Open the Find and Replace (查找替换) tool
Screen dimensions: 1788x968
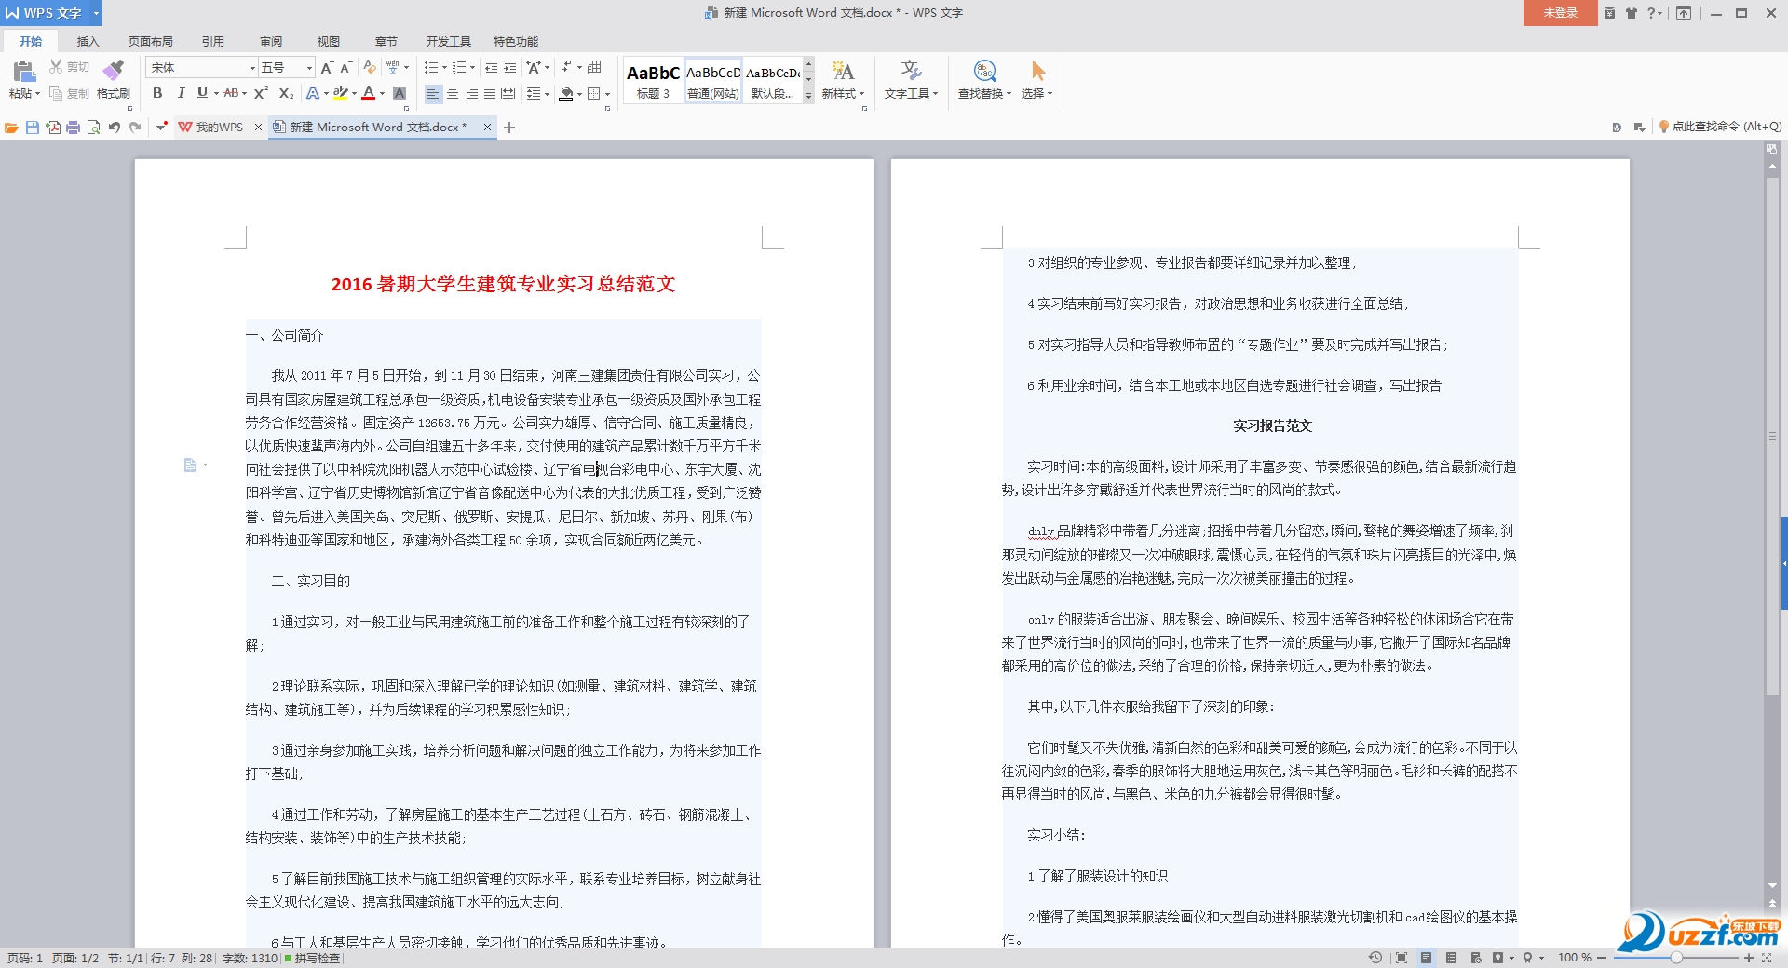click(984, 80)
